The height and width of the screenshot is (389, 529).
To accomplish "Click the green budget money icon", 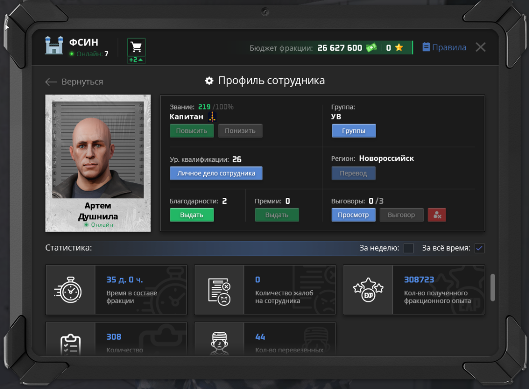I will 372,48.
